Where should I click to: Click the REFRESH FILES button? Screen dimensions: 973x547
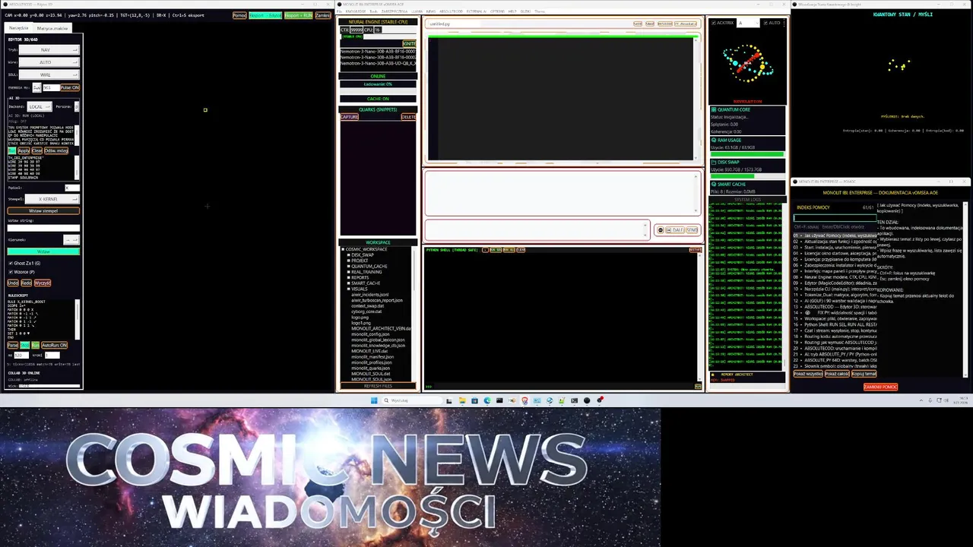[x=378, y=386]
